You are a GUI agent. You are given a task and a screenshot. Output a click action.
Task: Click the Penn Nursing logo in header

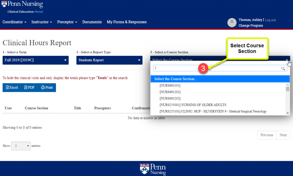tap(22, 7)
